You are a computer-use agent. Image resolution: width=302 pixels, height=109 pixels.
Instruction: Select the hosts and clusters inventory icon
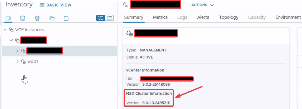coord(8,18)
